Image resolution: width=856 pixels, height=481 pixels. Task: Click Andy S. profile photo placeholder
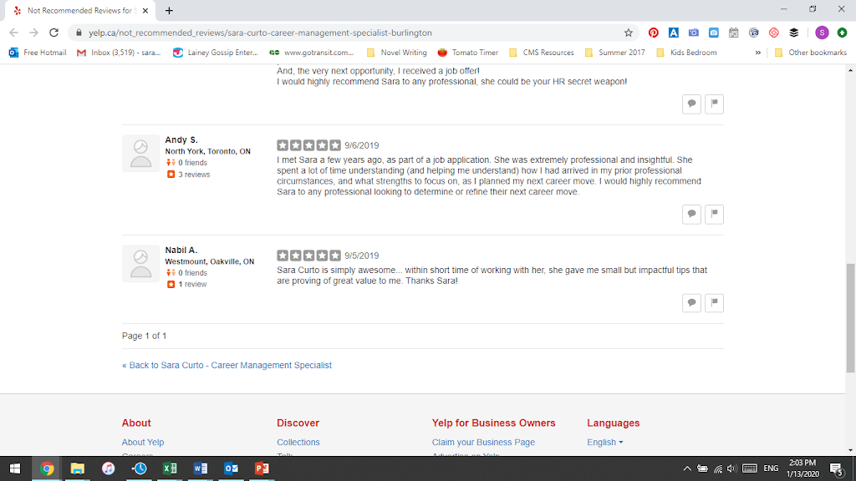point(140,154)
